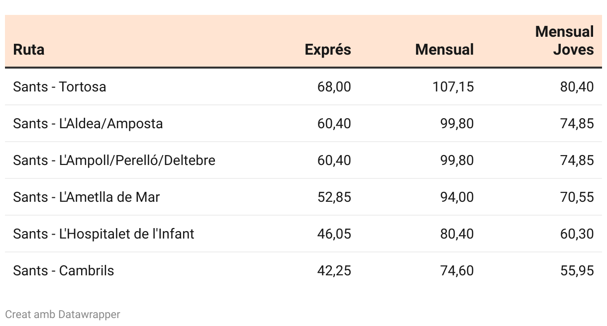
Task: Click the 'Creat amb Datawrapper' credit link
Action: 63,315
